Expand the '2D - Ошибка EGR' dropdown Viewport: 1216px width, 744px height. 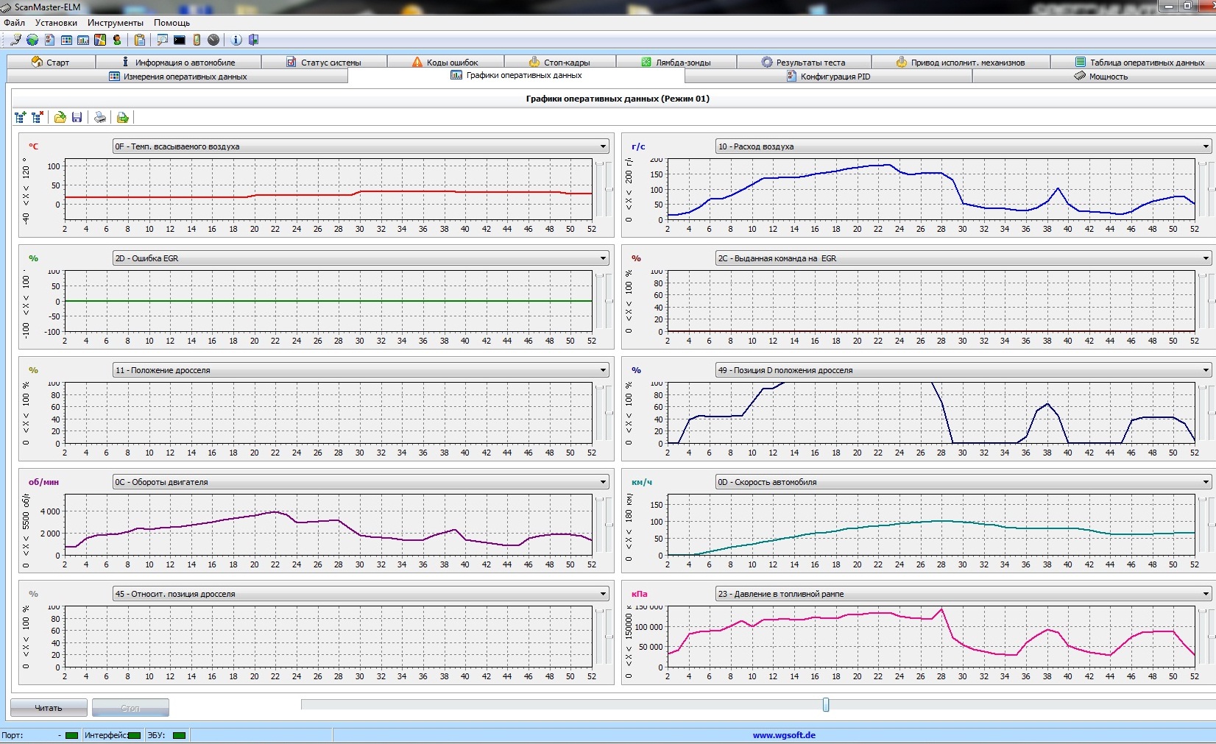point(603,258)
